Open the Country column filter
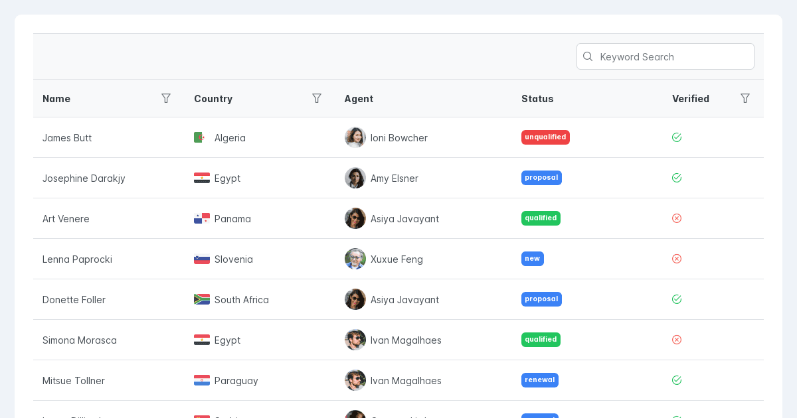The height and width of the screenshot is (418, 797). point(317,98)
